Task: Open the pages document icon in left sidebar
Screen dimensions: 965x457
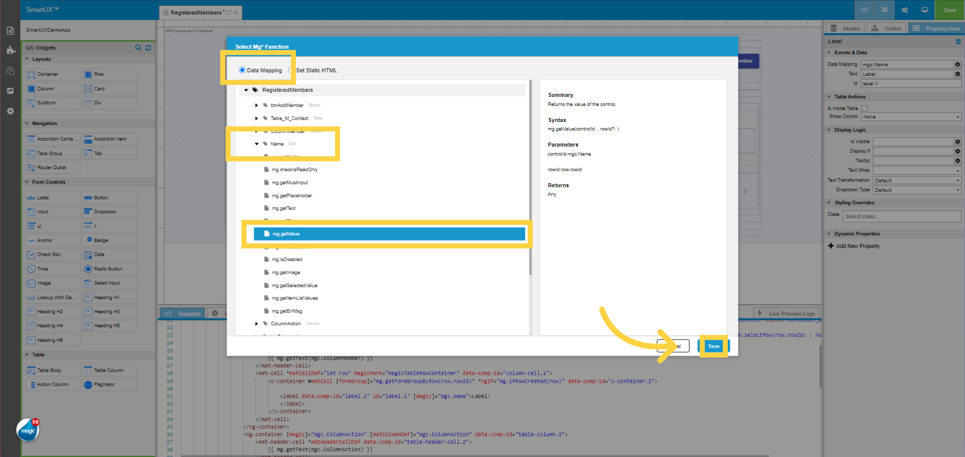Action: 10,31
